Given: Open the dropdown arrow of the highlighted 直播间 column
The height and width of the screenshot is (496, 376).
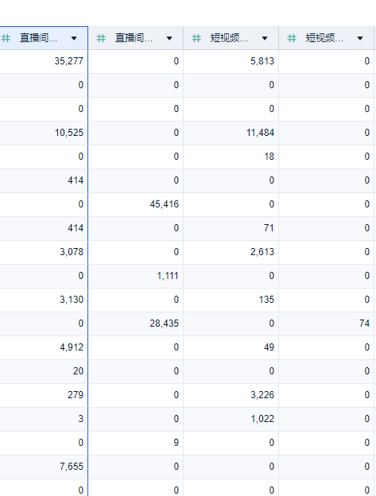Looking at the screenshot, I should click(x=74, y=39).
